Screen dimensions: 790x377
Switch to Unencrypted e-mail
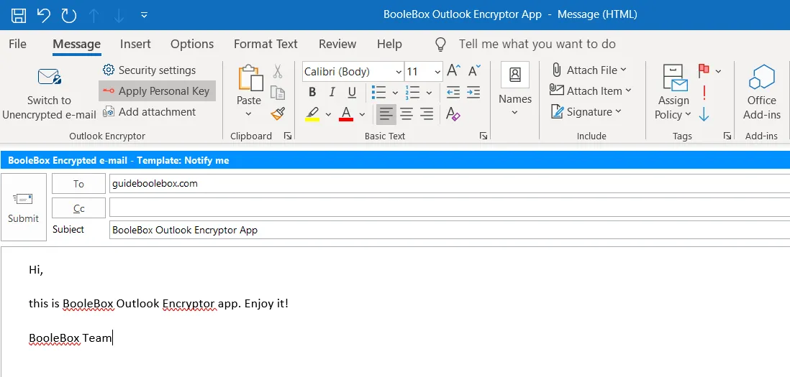pos(49,93)
